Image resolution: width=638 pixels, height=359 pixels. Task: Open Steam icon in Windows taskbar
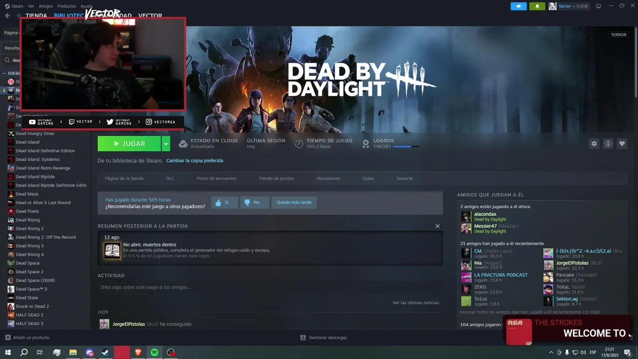pyautogui.click(x=106, y=352)
